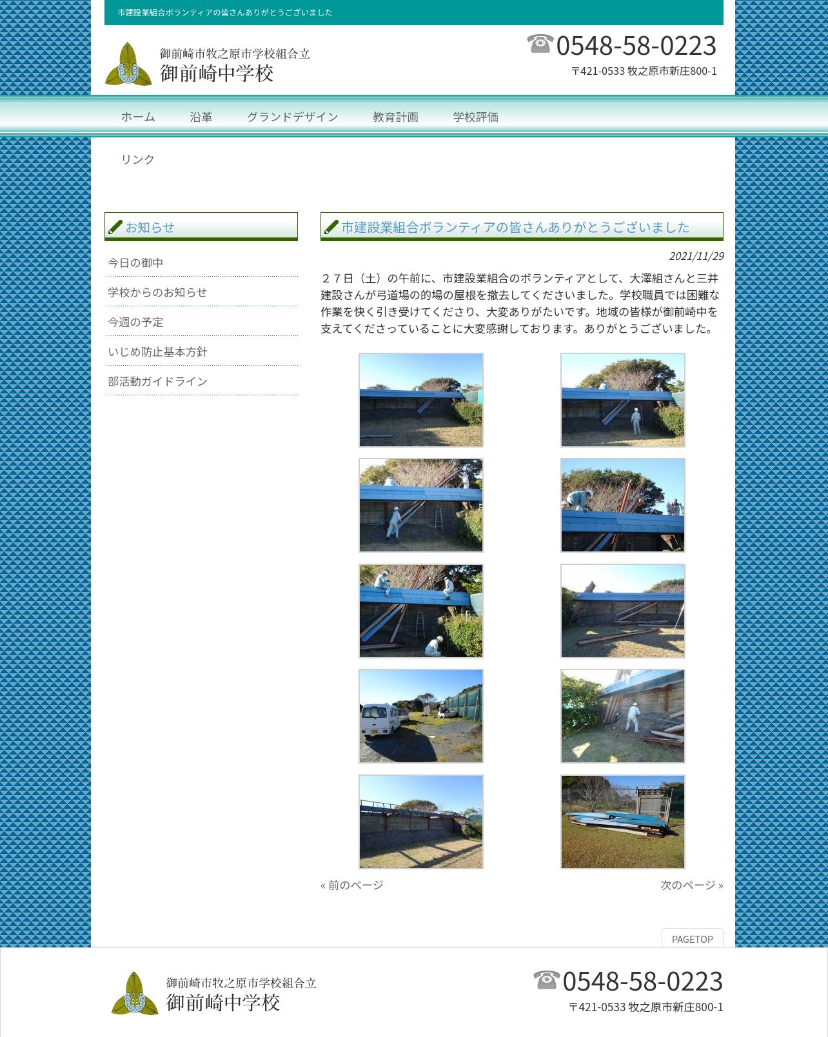Open the 教育計画 menu item
The width and height of the screenshot is (828, 1037).
pos(396,117)
